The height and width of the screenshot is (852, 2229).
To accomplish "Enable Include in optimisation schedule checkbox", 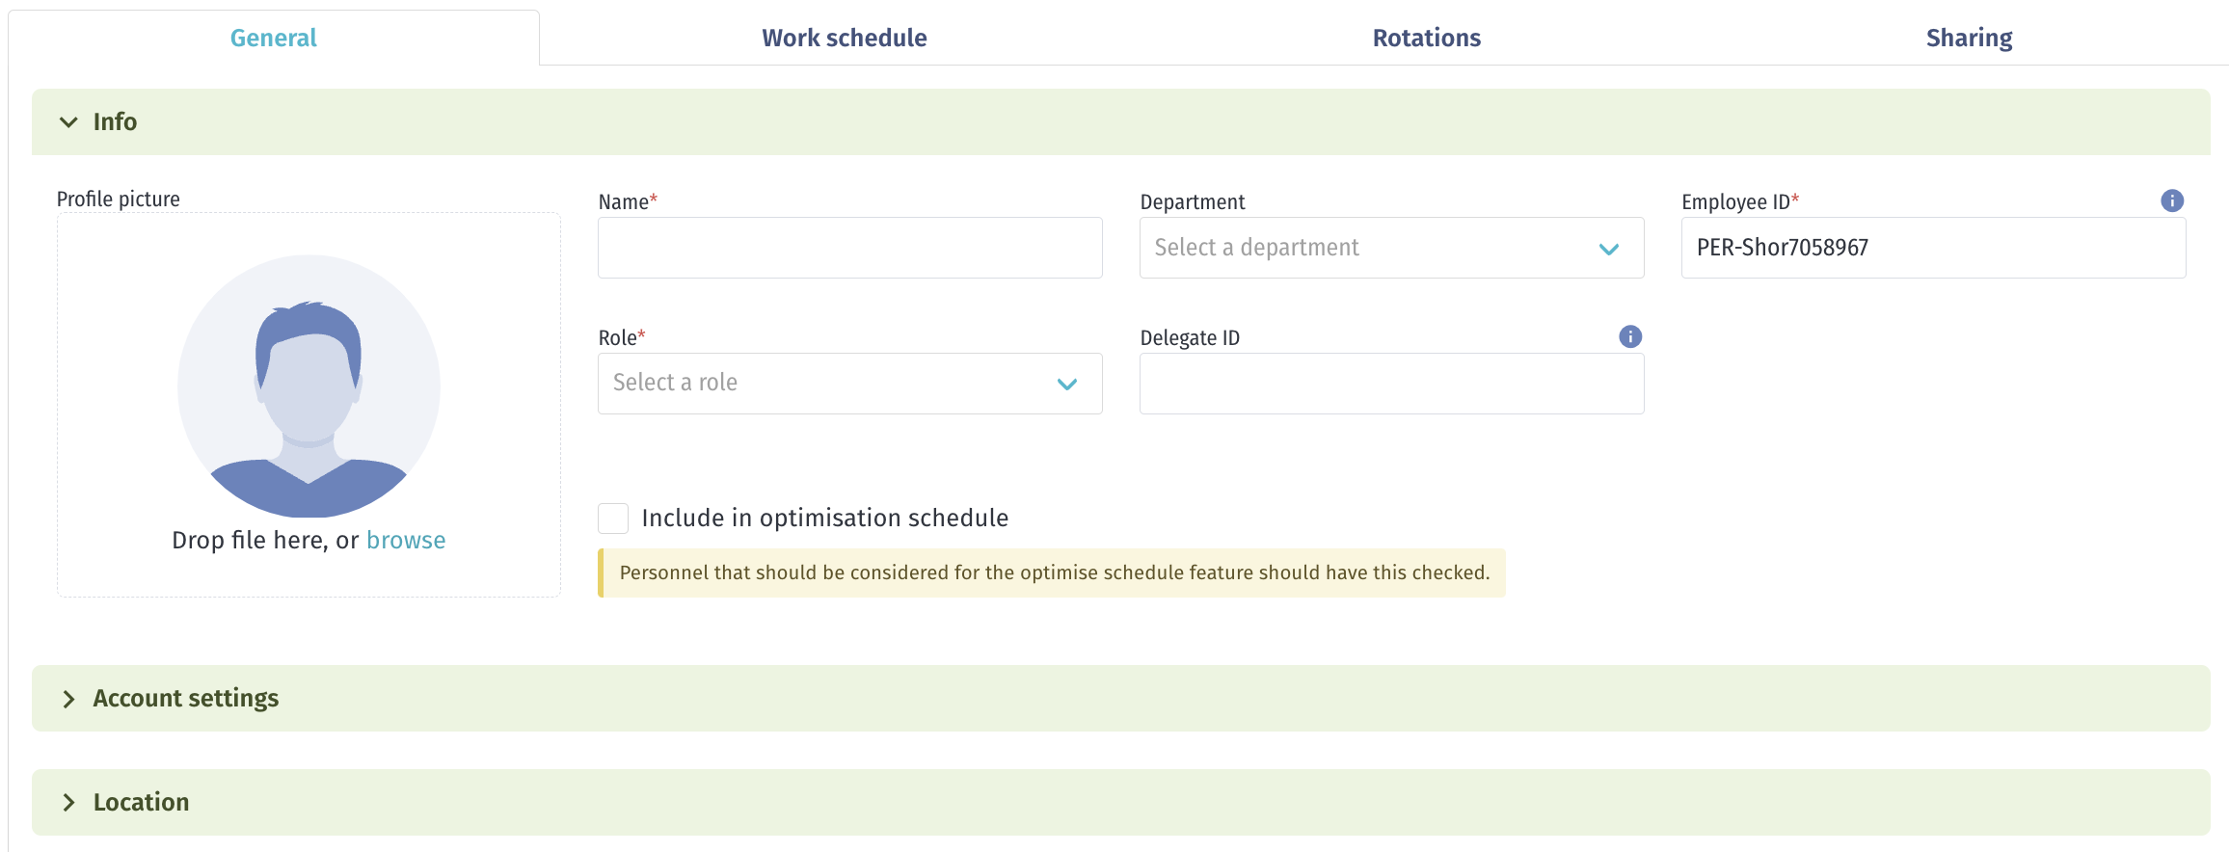I will tap(613, 519).
